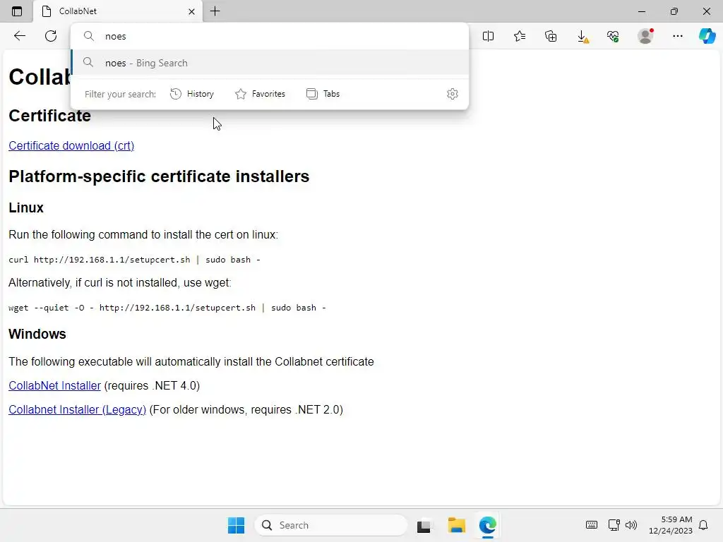Open CollabNet Installer link
This screenshot has height=542, width=723.
(54, 386)
